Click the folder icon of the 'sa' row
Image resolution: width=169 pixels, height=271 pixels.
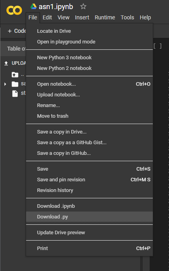tap(15, 84)
